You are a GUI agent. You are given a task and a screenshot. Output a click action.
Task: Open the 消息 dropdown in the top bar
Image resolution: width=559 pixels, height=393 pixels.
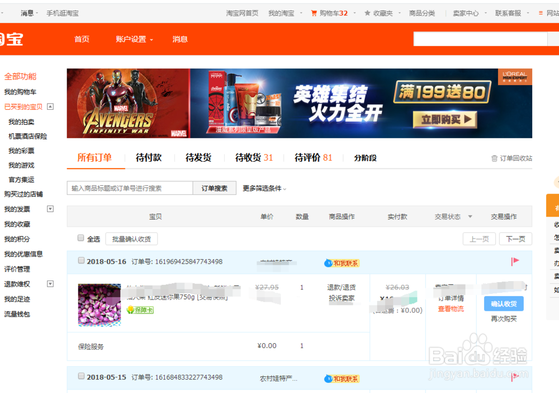29,13
